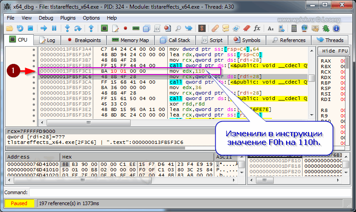Switch to the Memory Map tab

[x=130, y=40]
